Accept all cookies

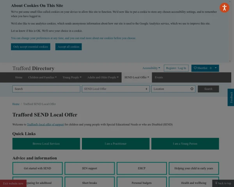point(68,47)
